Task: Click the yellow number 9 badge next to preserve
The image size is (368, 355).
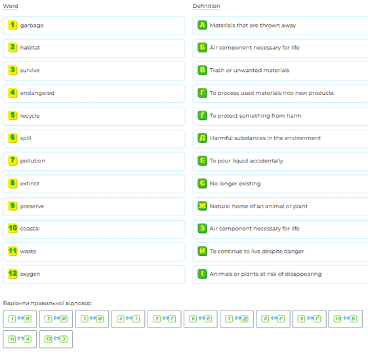Action: pos(12,206)
